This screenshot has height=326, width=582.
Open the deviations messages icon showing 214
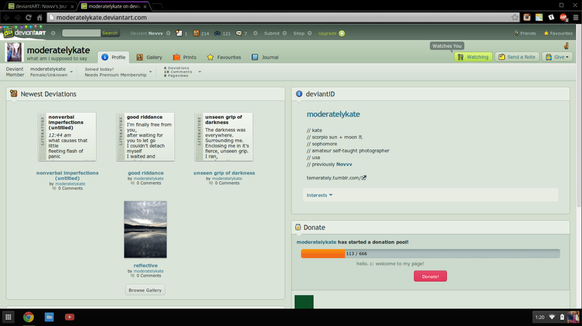[x=196, y=33]
